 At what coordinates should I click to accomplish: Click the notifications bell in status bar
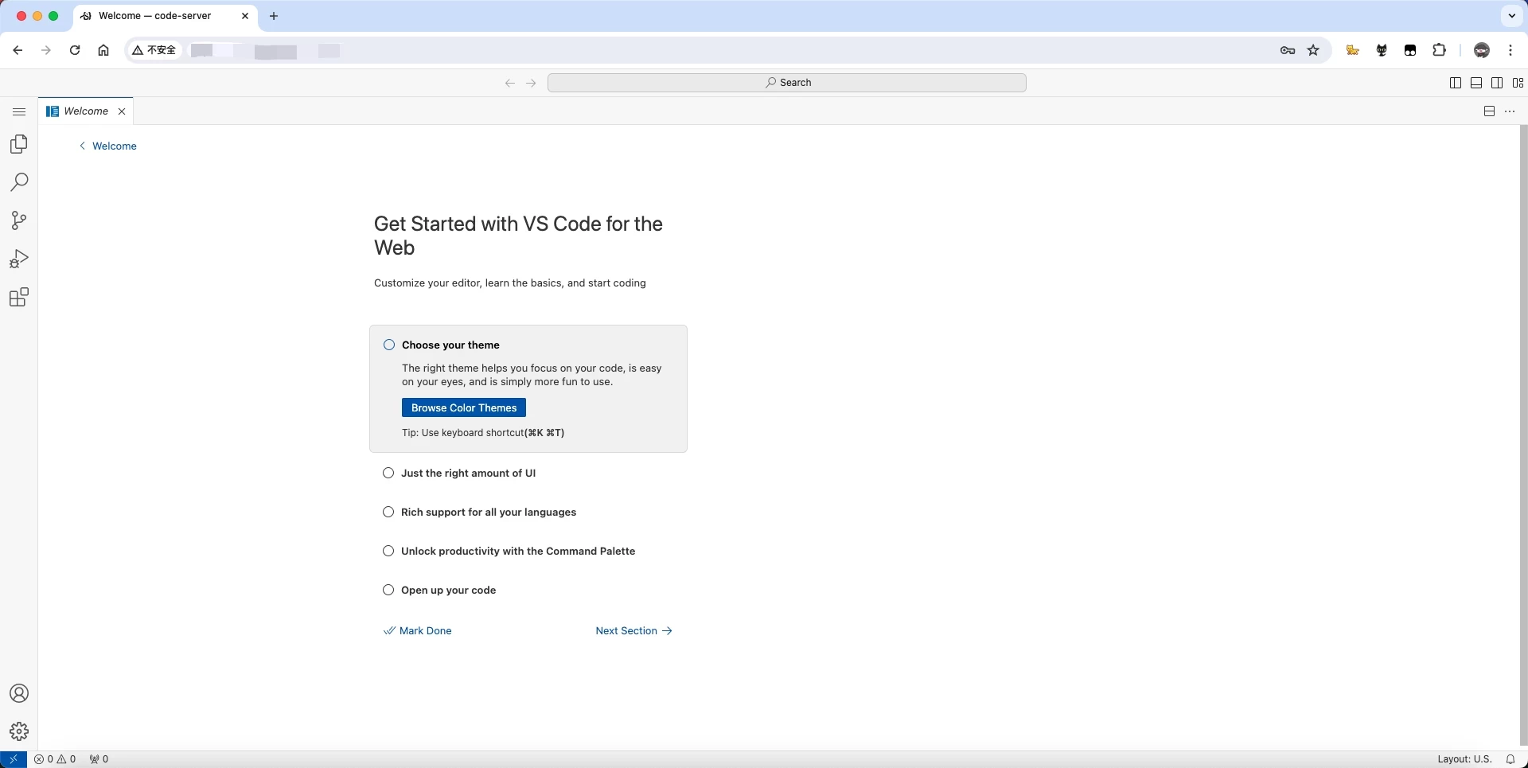pyautogui.click(x=1510, y=759)
